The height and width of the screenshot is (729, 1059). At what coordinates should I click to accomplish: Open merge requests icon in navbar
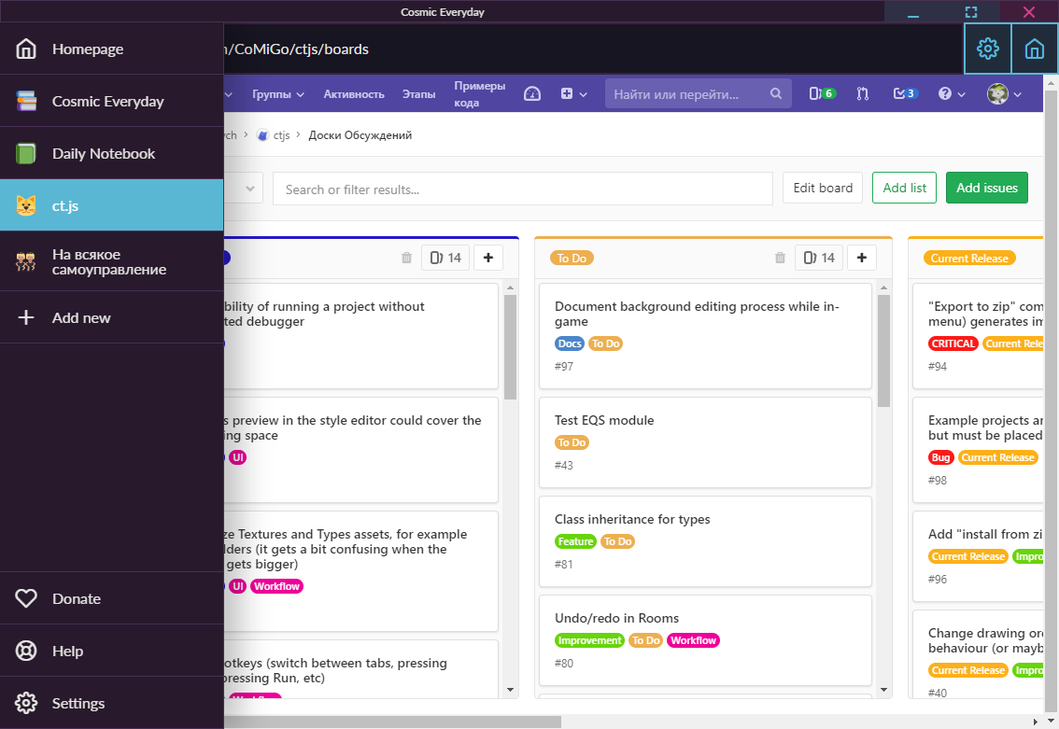tap(863, 94)
